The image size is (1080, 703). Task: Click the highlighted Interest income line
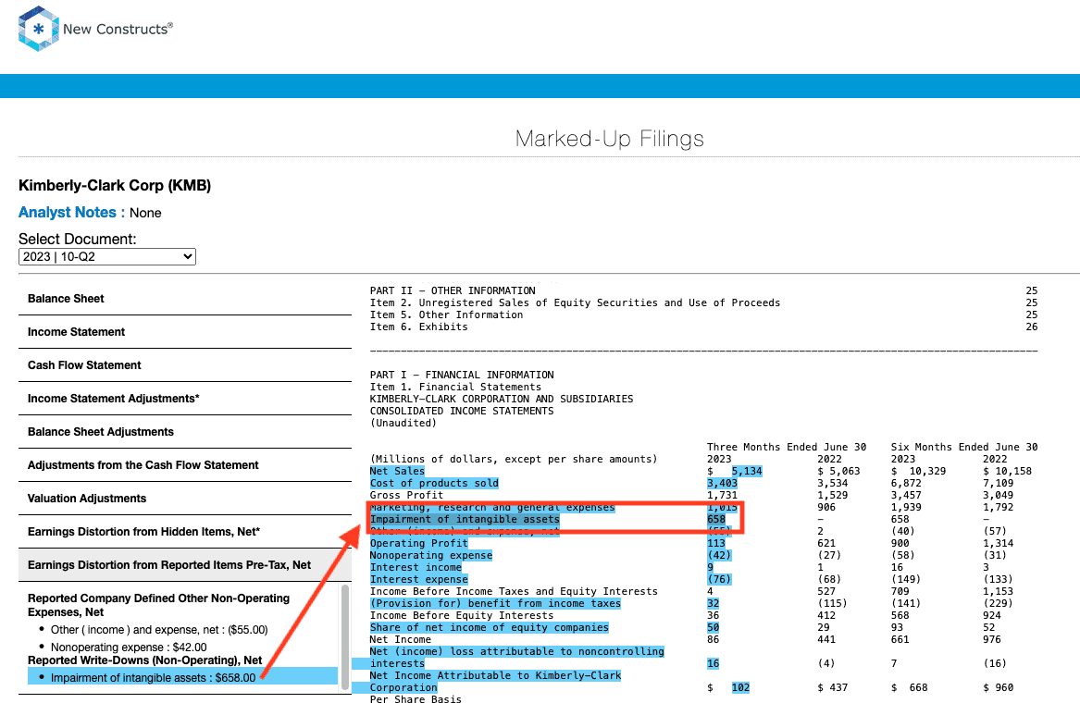(x=416, y=567)
